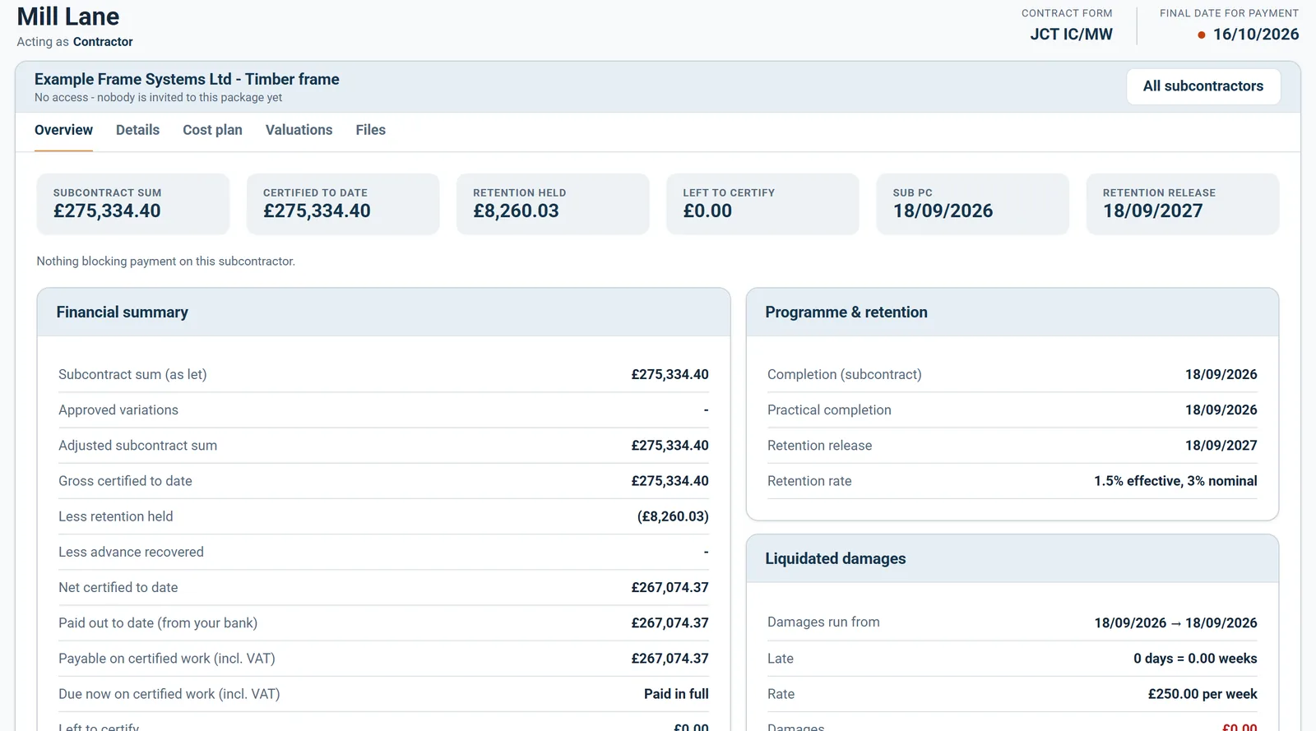1316x731 pixels.
Task: Click the Net certified to date row label
Action: (x=118, y=588)
